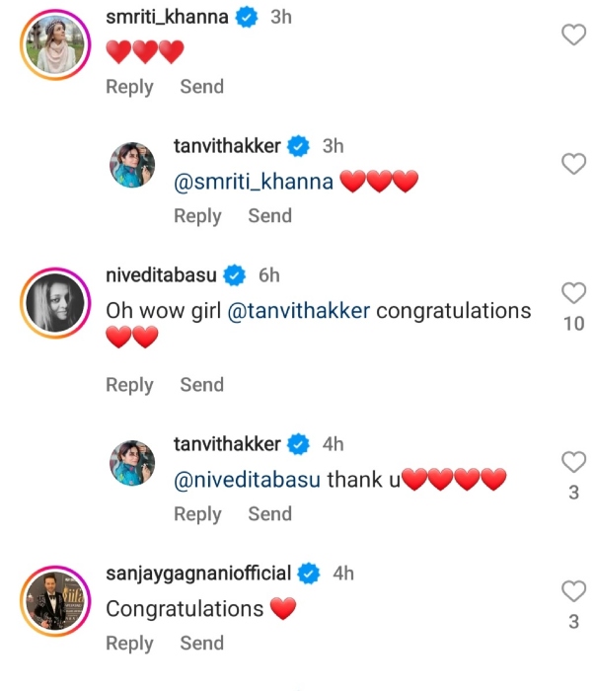Image resolution: width=596 pixels, height=691 pixels.
Task: Open @niveditabasu mention in reply
Action: point(248,480)
